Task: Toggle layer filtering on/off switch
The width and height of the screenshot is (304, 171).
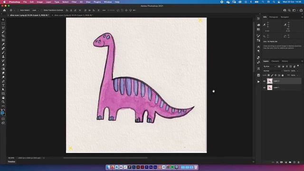Action: click(298, 66)
